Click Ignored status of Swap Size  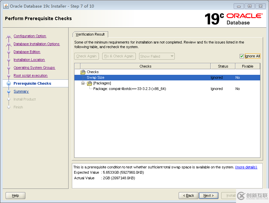tap(217, 77)
